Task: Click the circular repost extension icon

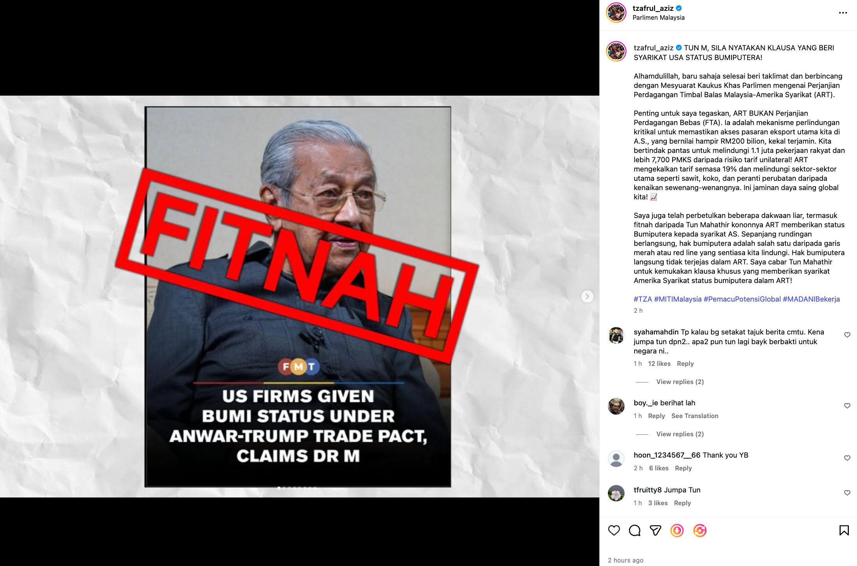Action: pos(700,530)
